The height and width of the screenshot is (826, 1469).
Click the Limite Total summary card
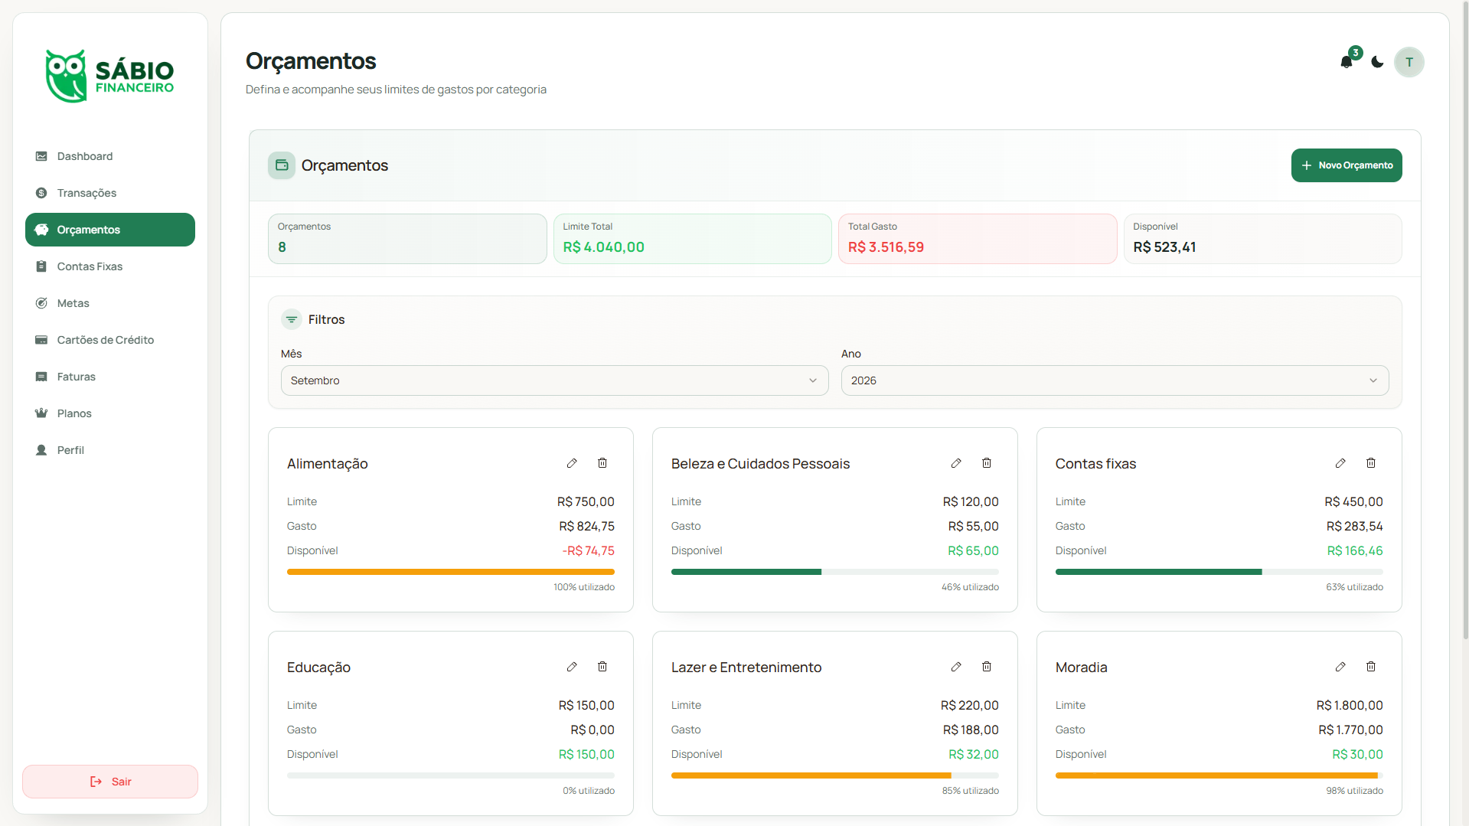(x=692, y=239)
